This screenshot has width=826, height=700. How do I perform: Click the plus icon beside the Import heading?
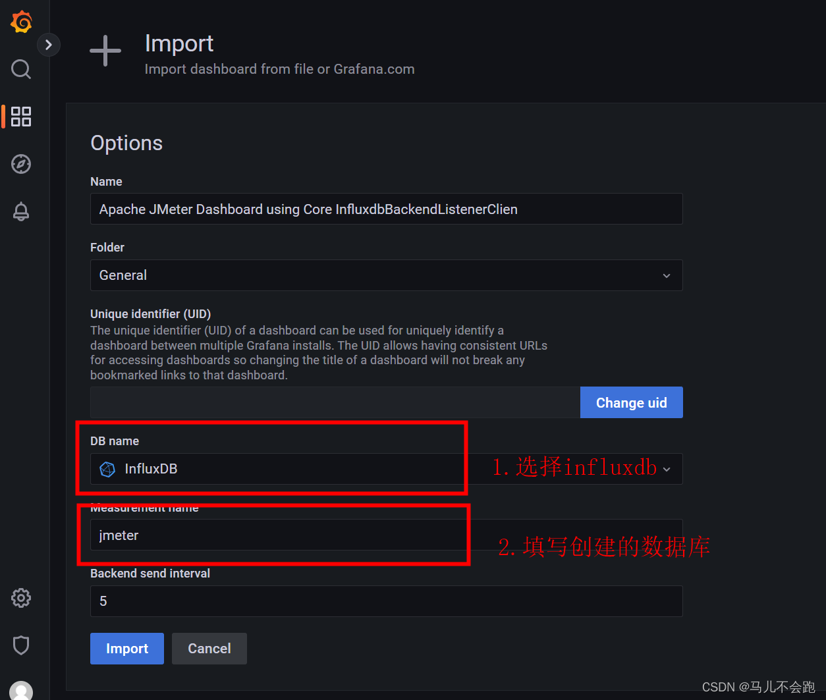(x=105, y=51)
